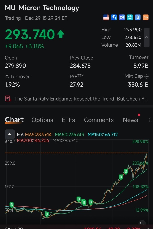Open the Comments tab
The height and width of the screenshot is (229, 153).
tap(99, 120)
